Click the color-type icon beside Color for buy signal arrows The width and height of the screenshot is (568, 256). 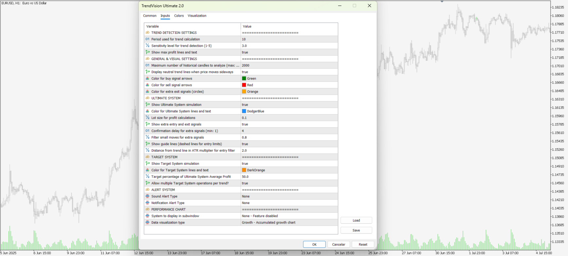[147, 78]
